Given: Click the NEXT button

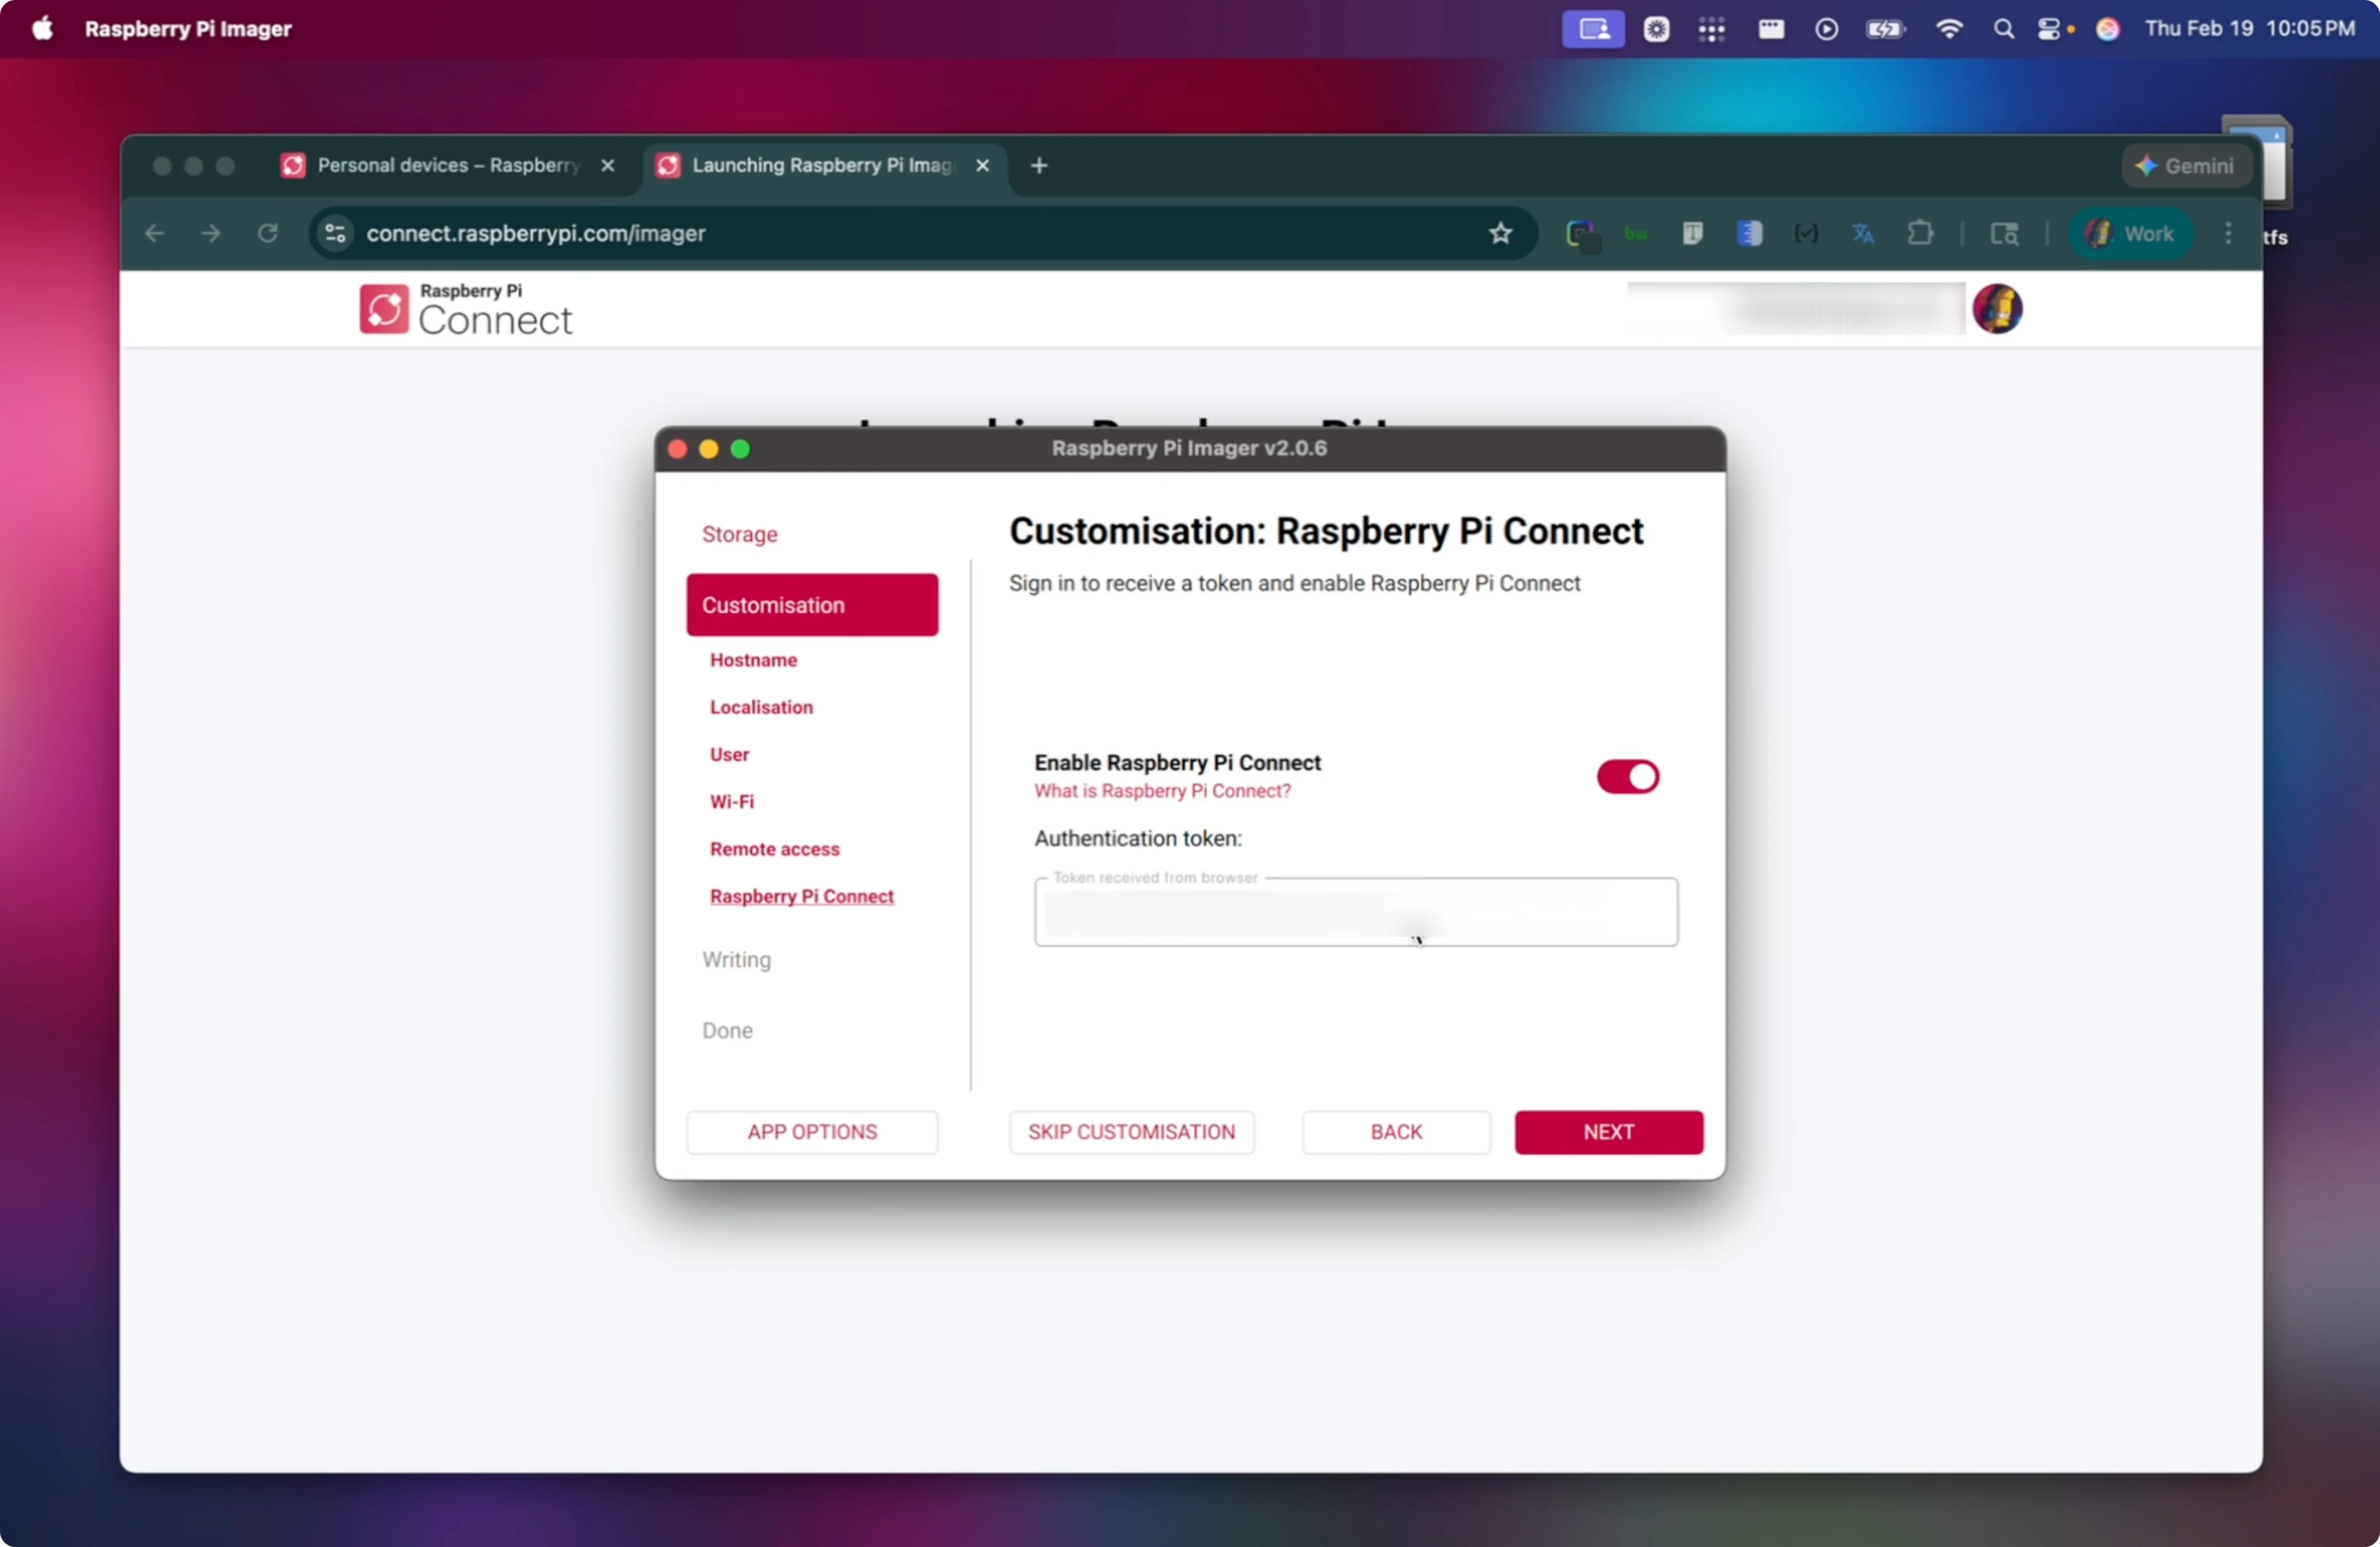Looking at the screenshot, I should pyautogui.click(x=1607, y=1131).
